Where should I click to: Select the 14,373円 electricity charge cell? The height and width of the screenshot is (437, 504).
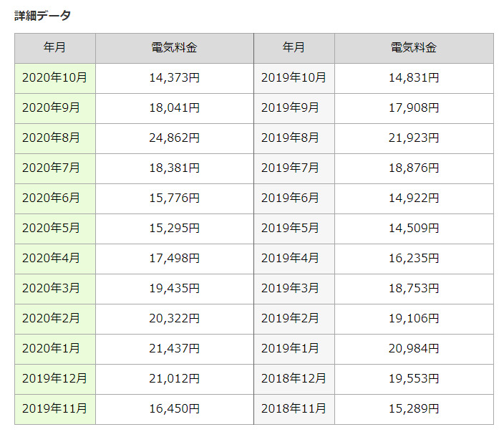174,78
